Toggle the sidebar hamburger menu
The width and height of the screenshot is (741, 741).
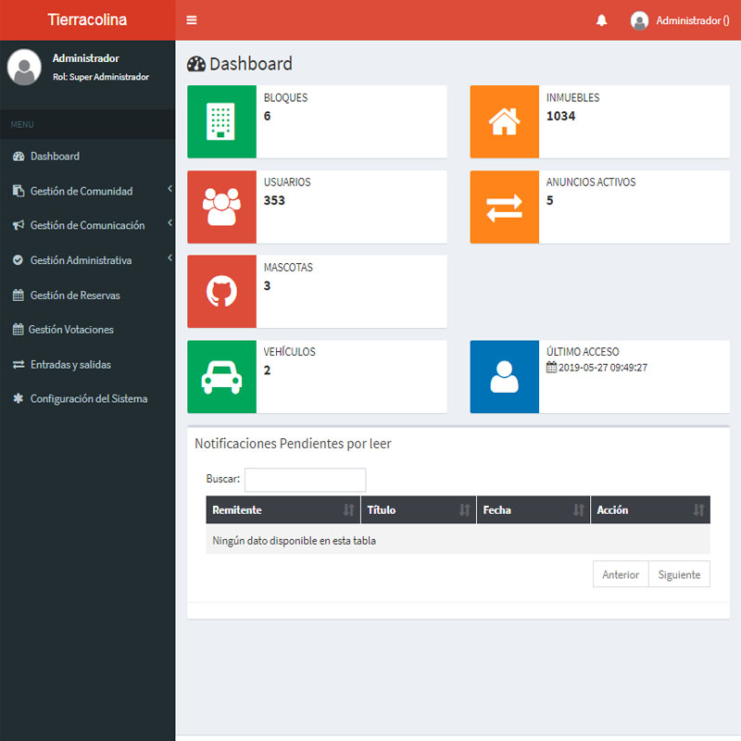(x=192, y=20)
